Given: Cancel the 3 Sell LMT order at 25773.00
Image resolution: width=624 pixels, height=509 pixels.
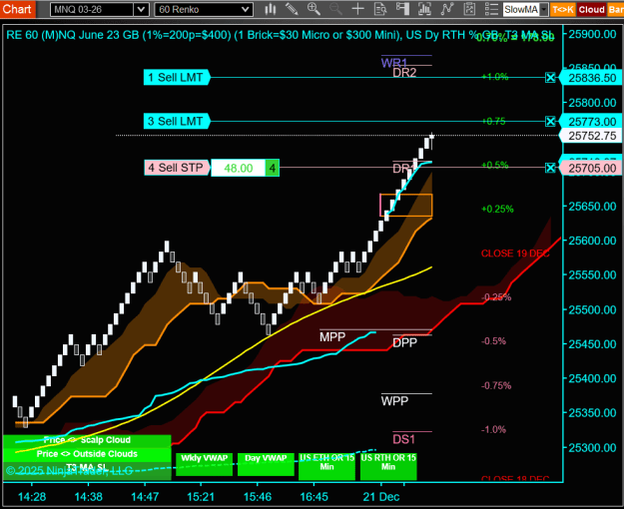Looking at the screenshot, I should 550,121.
